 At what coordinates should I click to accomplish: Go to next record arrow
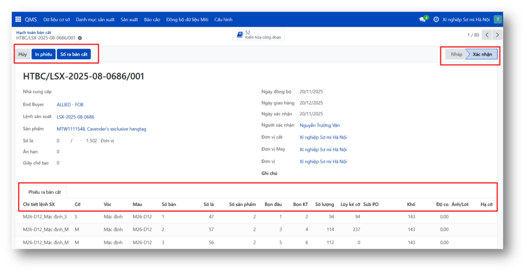[x=498, y=35]
